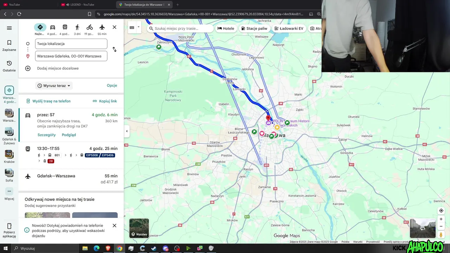Zoom in the map
Screen dimensions: 450x253
click(x=441, y=219)
